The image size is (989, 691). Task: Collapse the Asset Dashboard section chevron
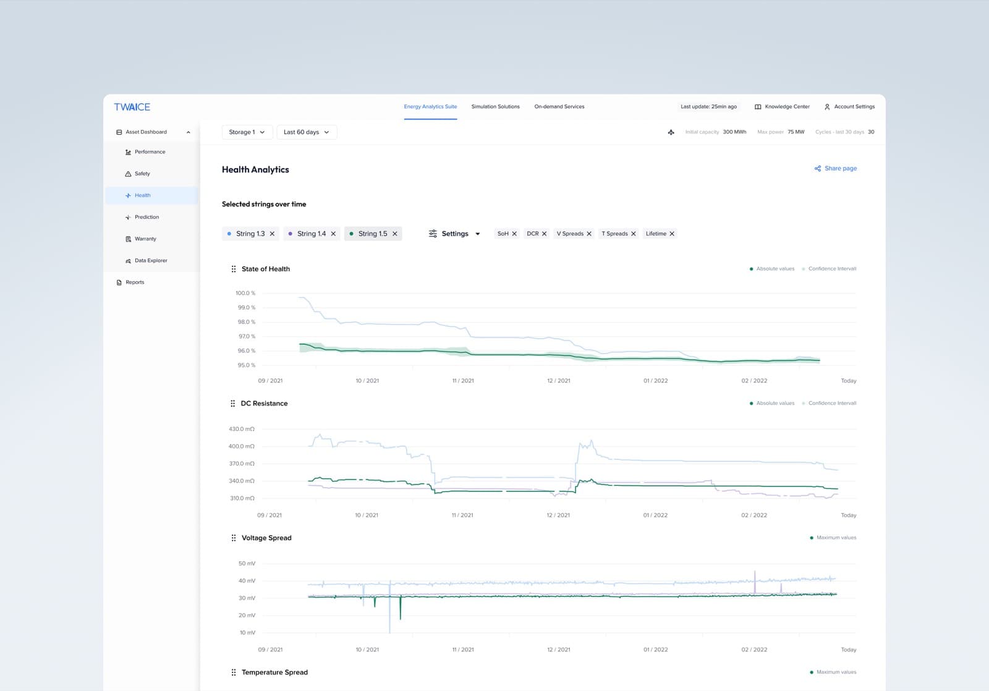coord(189,132)
